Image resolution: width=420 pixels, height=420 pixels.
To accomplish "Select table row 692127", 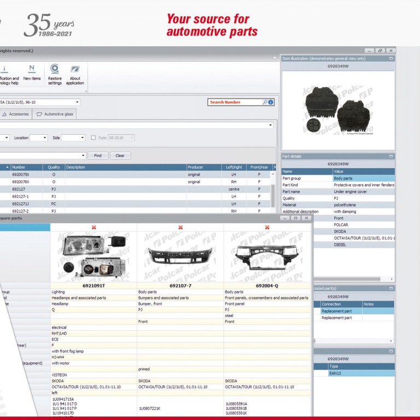I will coord(135,189).
